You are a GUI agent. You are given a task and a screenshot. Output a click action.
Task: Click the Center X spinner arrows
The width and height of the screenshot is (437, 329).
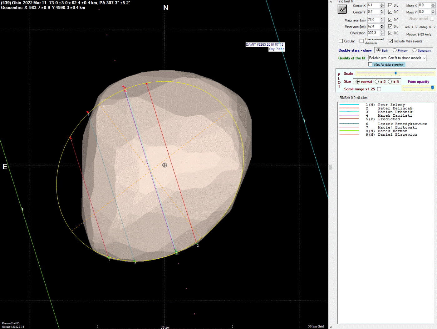382,5
